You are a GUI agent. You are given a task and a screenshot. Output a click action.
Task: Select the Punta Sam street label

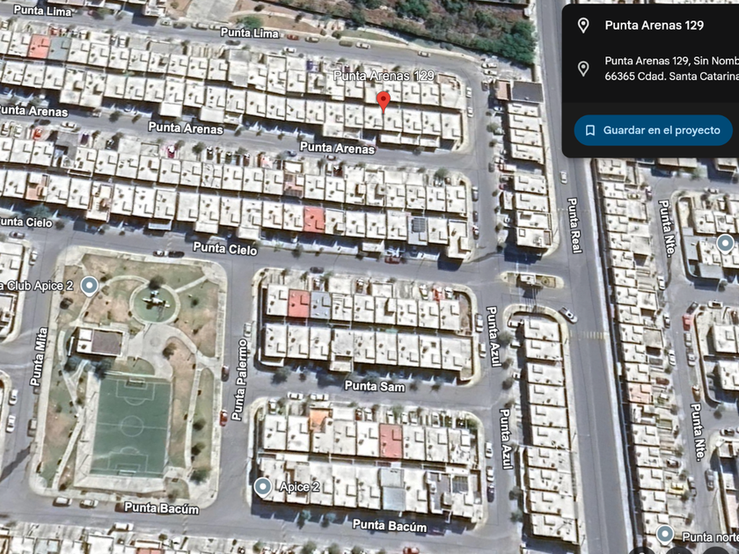375,386
